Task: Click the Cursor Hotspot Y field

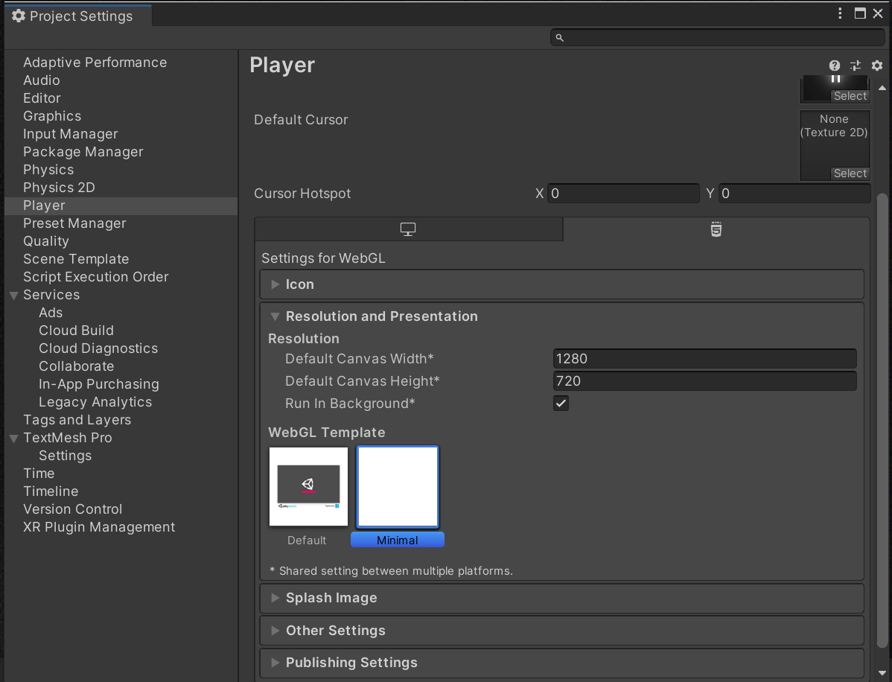Action: coord(794,194)
